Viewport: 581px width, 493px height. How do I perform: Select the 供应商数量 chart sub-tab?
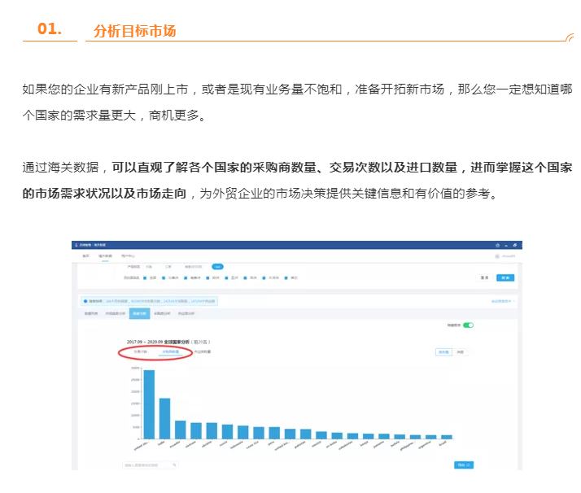click(203, 351)
